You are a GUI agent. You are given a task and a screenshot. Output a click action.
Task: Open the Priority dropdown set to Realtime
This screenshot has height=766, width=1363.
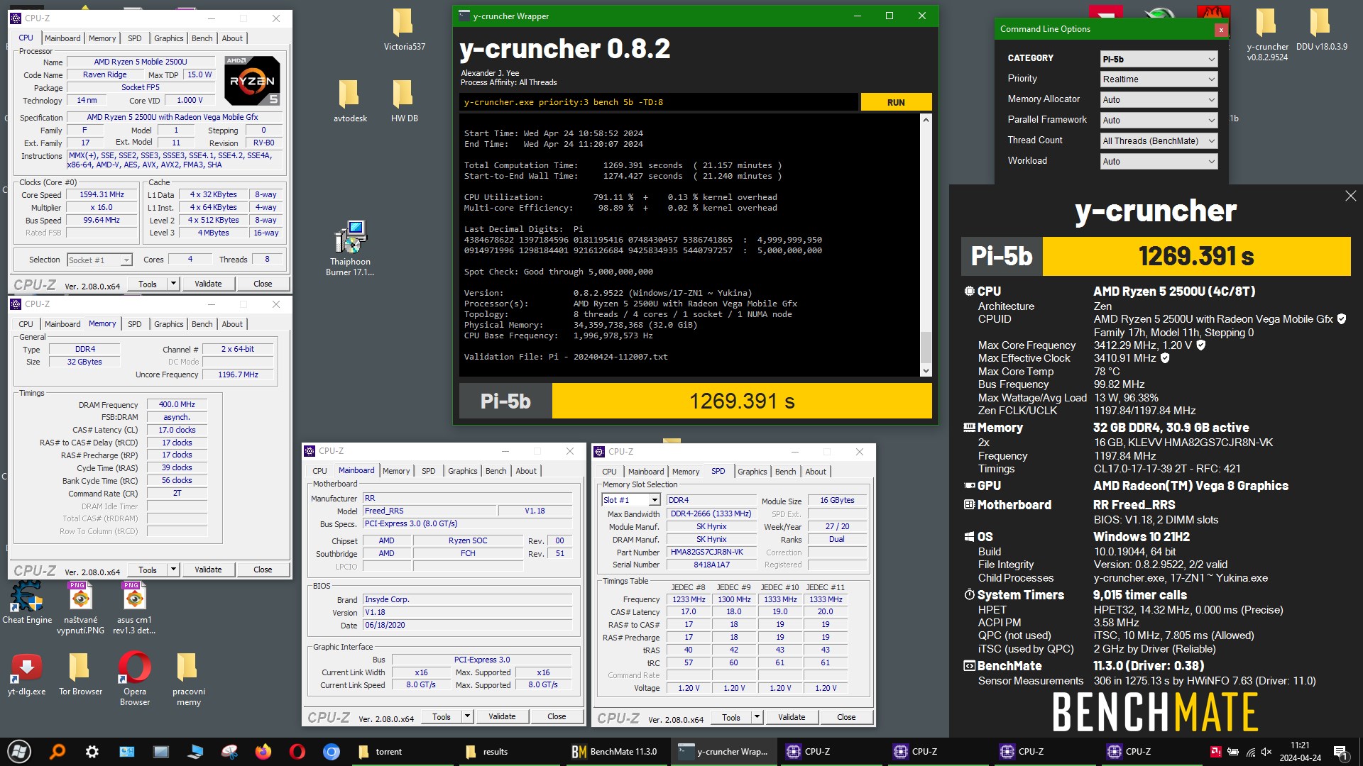tap(1159, 79)
